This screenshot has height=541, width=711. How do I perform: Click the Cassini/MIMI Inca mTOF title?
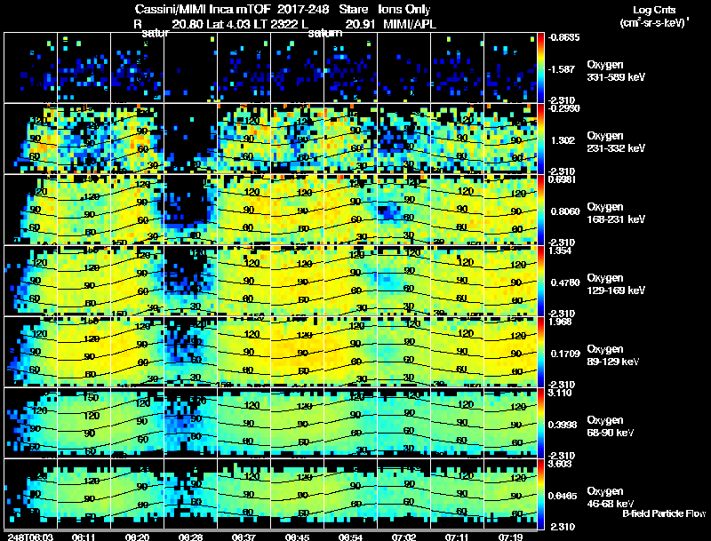click(203, 9)
